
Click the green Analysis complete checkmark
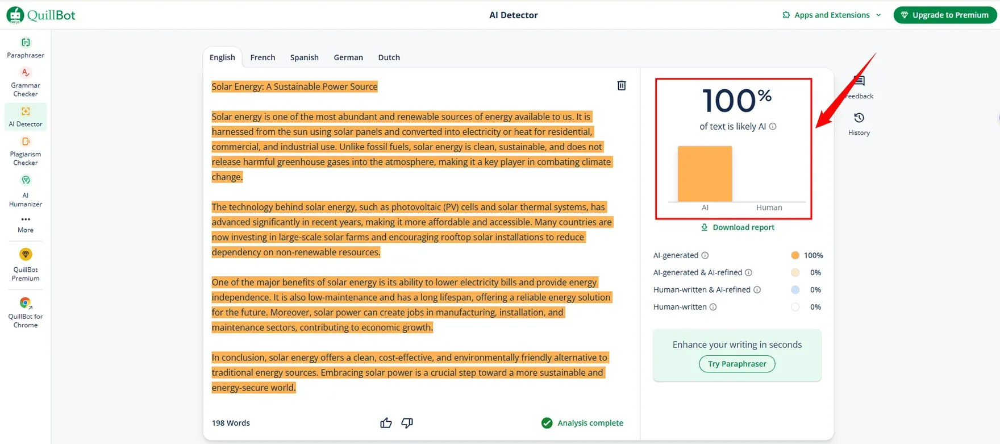coord(547,423)
